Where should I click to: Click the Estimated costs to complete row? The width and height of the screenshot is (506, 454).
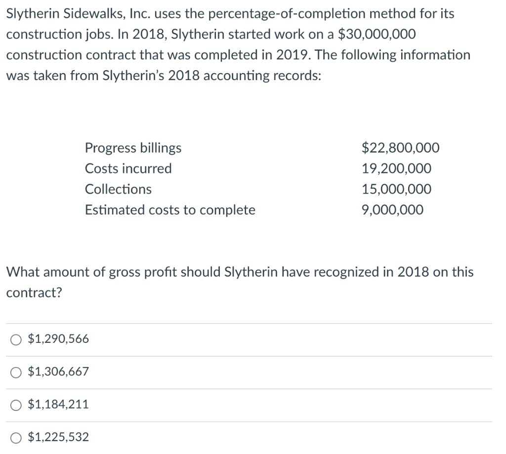tap(170, 209)
